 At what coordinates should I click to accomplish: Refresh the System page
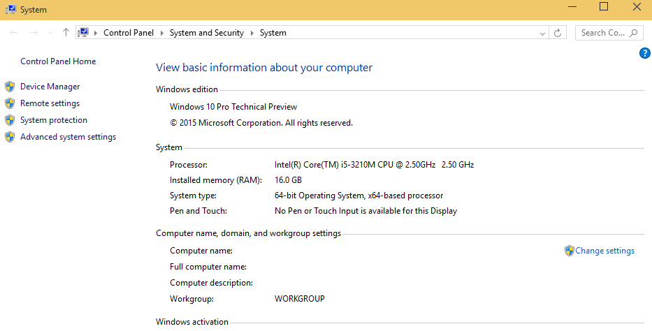tap(558, 33)
